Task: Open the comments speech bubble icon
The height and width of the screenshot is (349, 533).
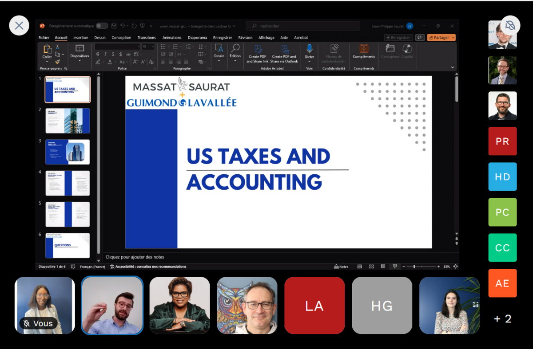Action: coord(419,38)
